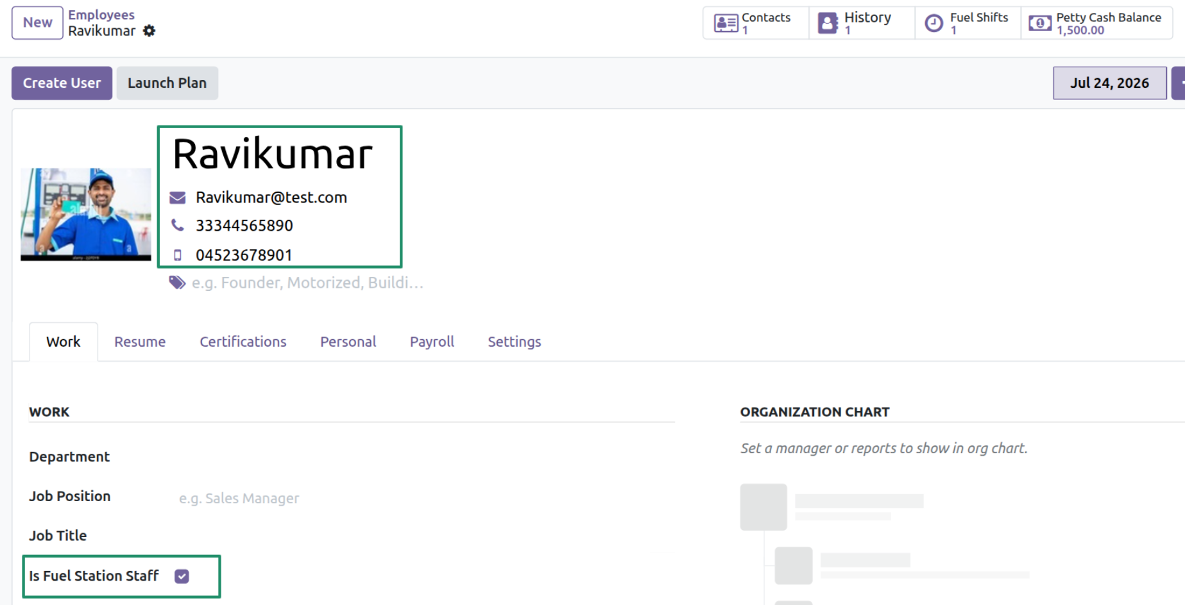This screenshot has height=605, width=1185.
Task: Click the Ravikumar@test.com email field
Action: (271, 197)
